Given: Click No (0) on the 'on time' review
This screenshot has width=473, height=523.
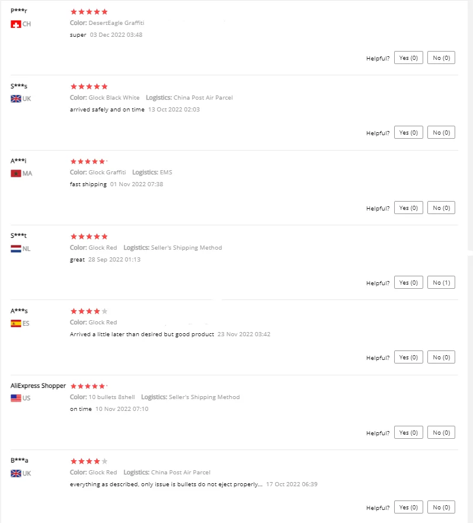Looking at the screenshot, I should coord(441,432).
